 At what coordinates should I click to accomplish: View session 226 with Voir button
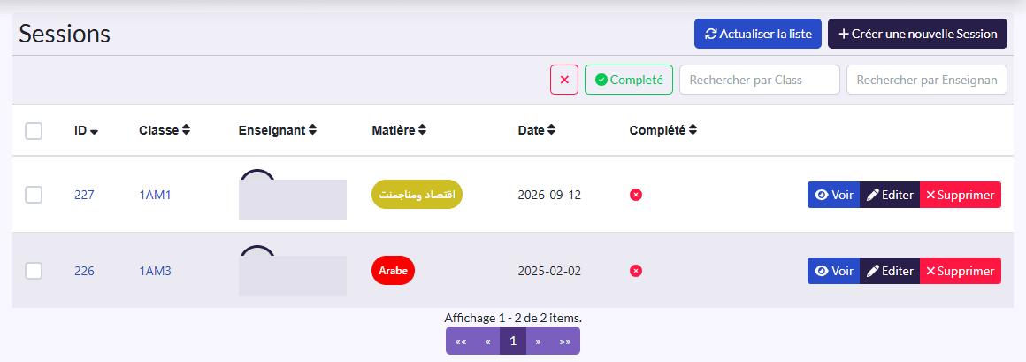833,270
